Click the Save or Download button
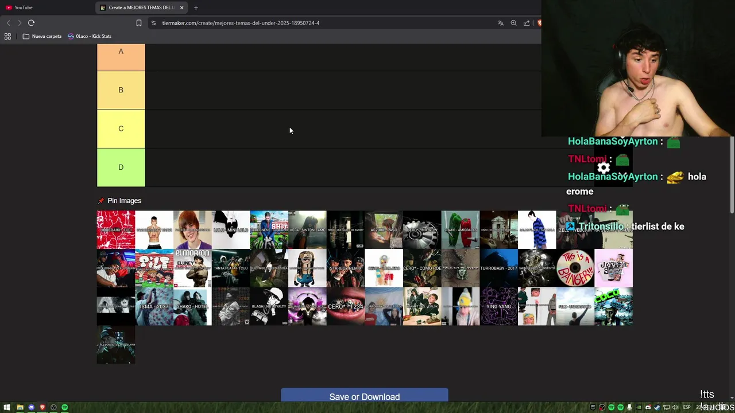The height and width of the screenshot is (413, 735). (x=364, y=396)
